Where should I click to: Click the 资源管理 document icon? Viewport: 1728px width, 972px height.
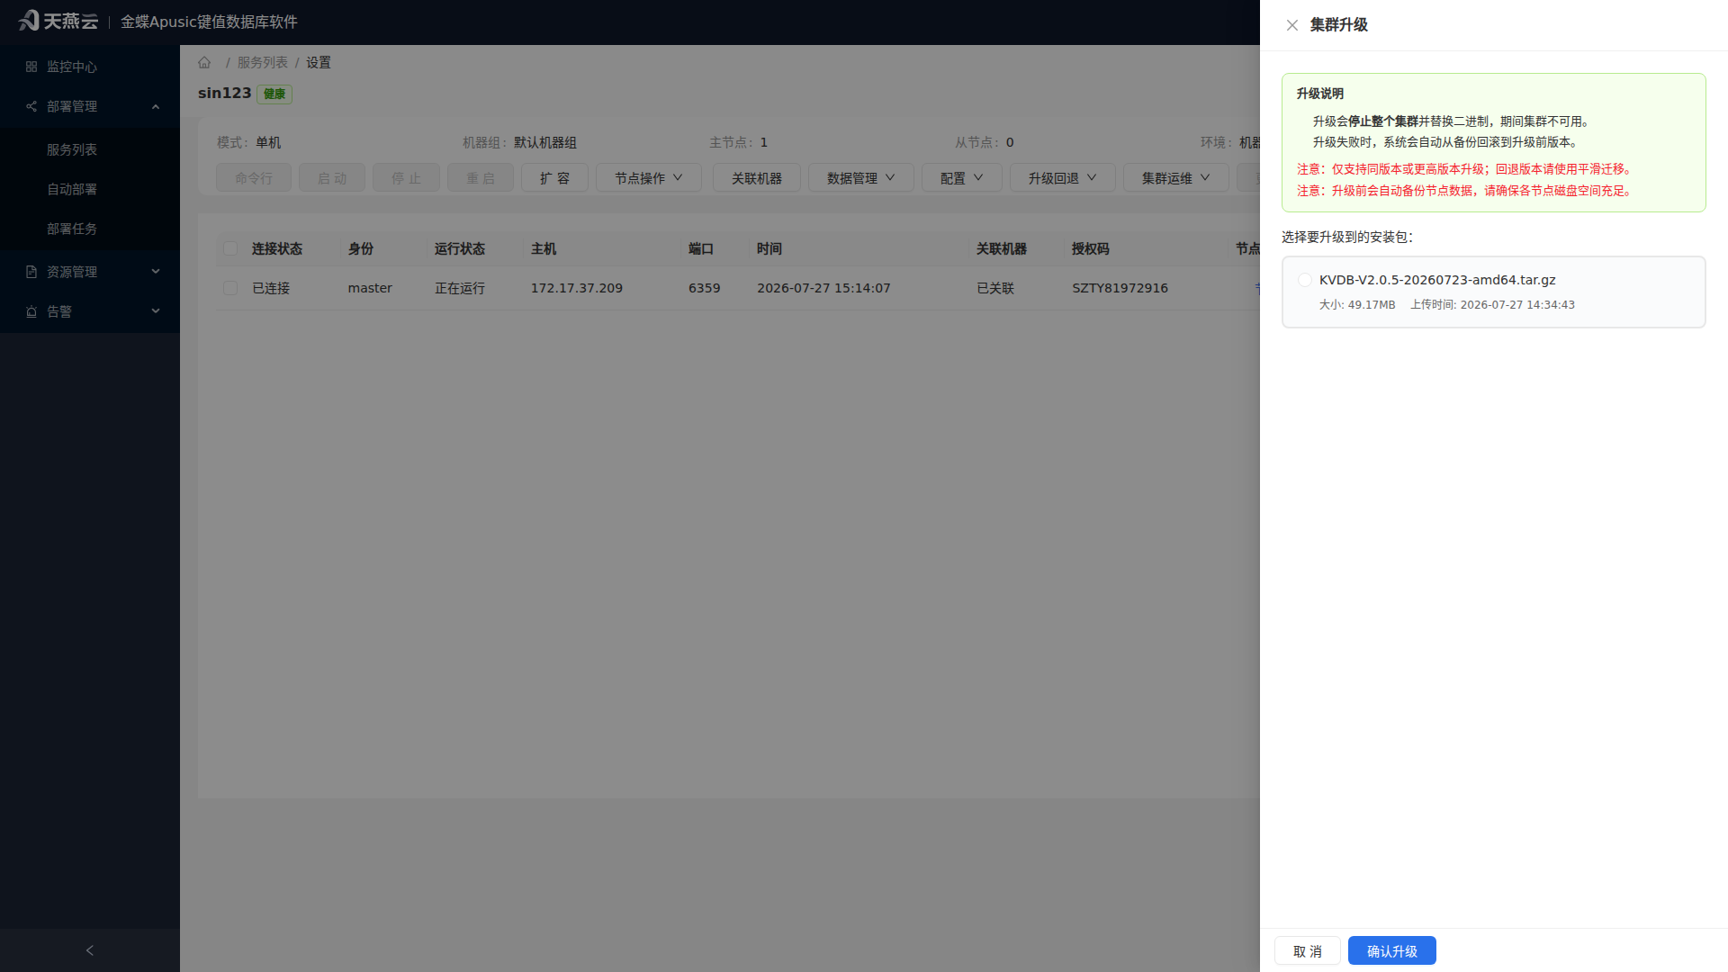point(31,272)
